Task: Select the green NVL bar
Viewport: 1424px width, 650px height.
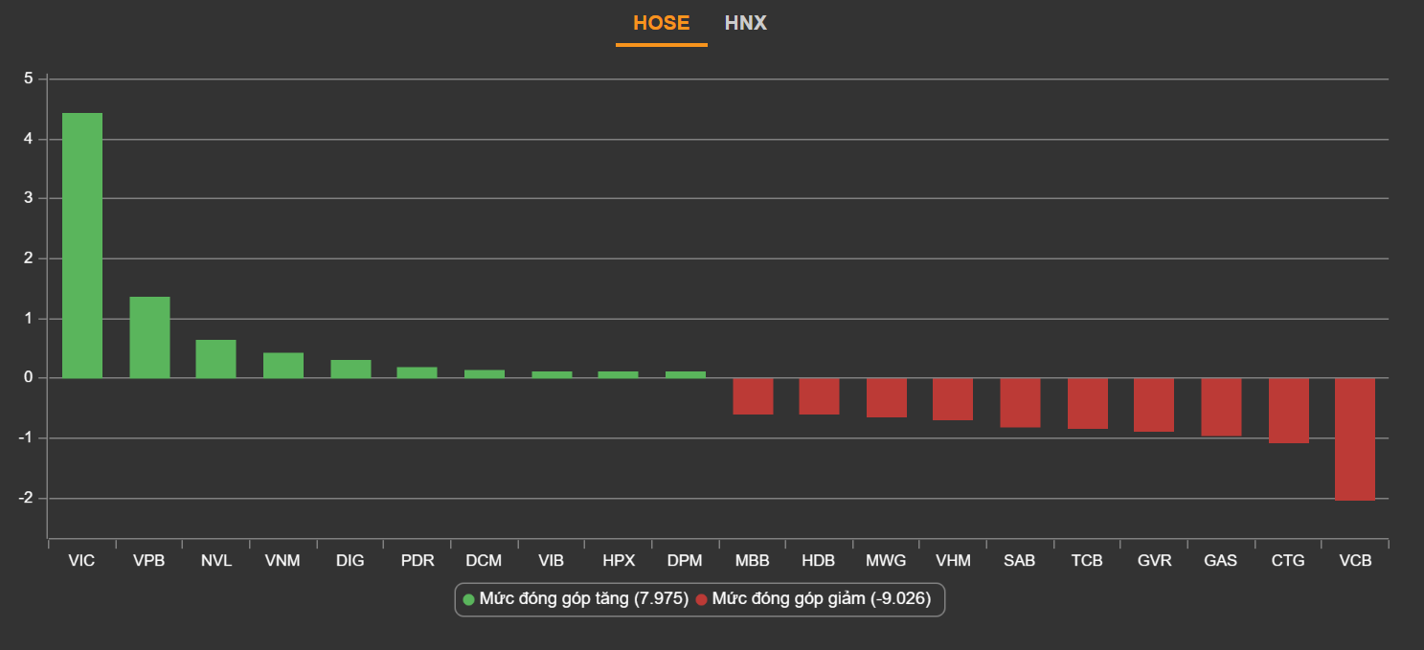Action: coord(216,359)
